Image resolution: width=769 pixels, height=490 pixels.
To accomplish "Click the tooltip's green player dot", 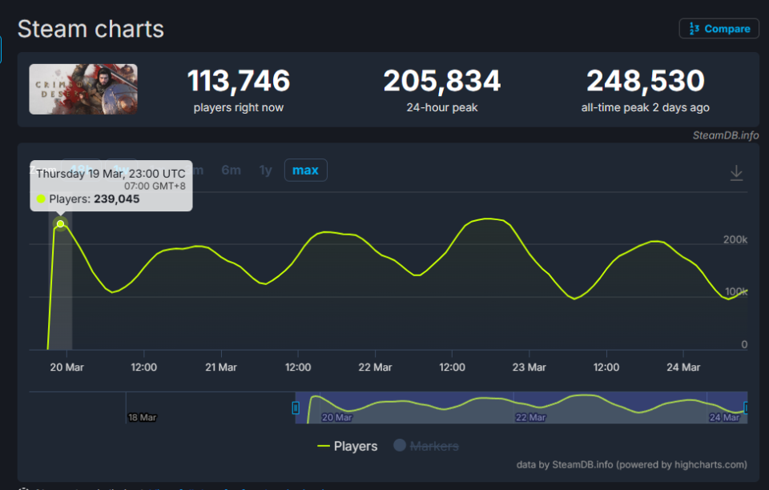I will click(x=41, y=199).
